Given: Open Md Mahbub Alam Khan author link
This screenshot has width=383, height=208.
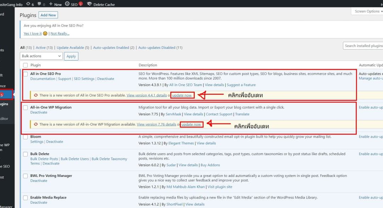Looking at the screenshot, I should tap(185, 187).
